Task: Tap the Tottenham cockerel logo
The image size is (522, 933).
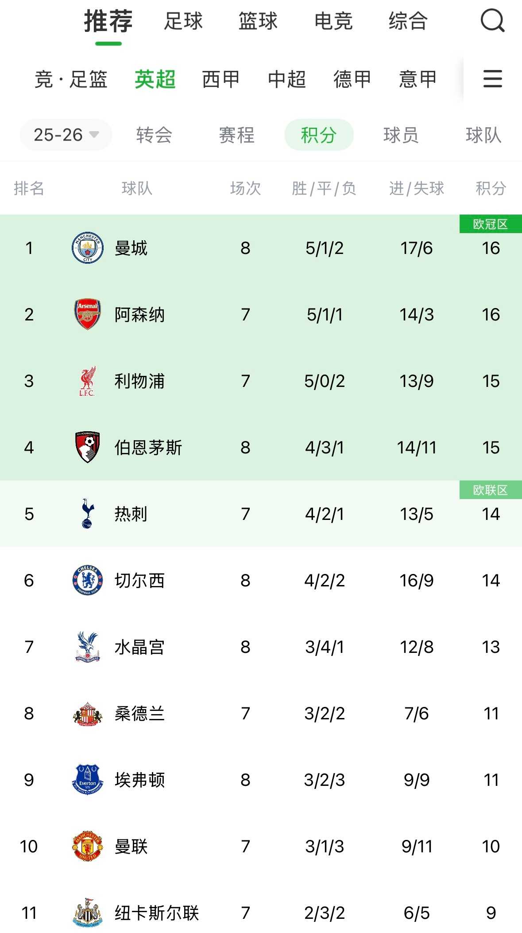Action: coord(88,514)
